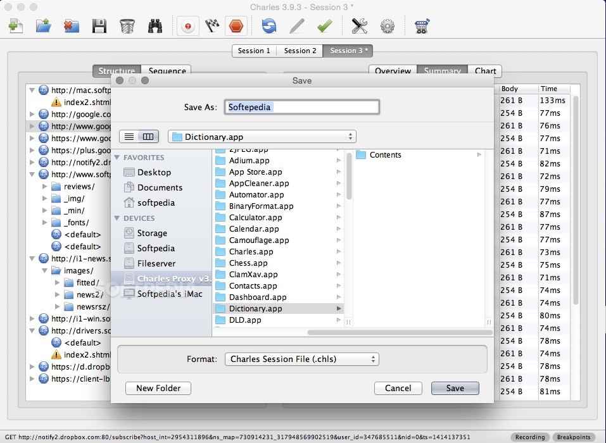
Task: Click the trash can Clear Session icon
Action: (x=127, y=26)
